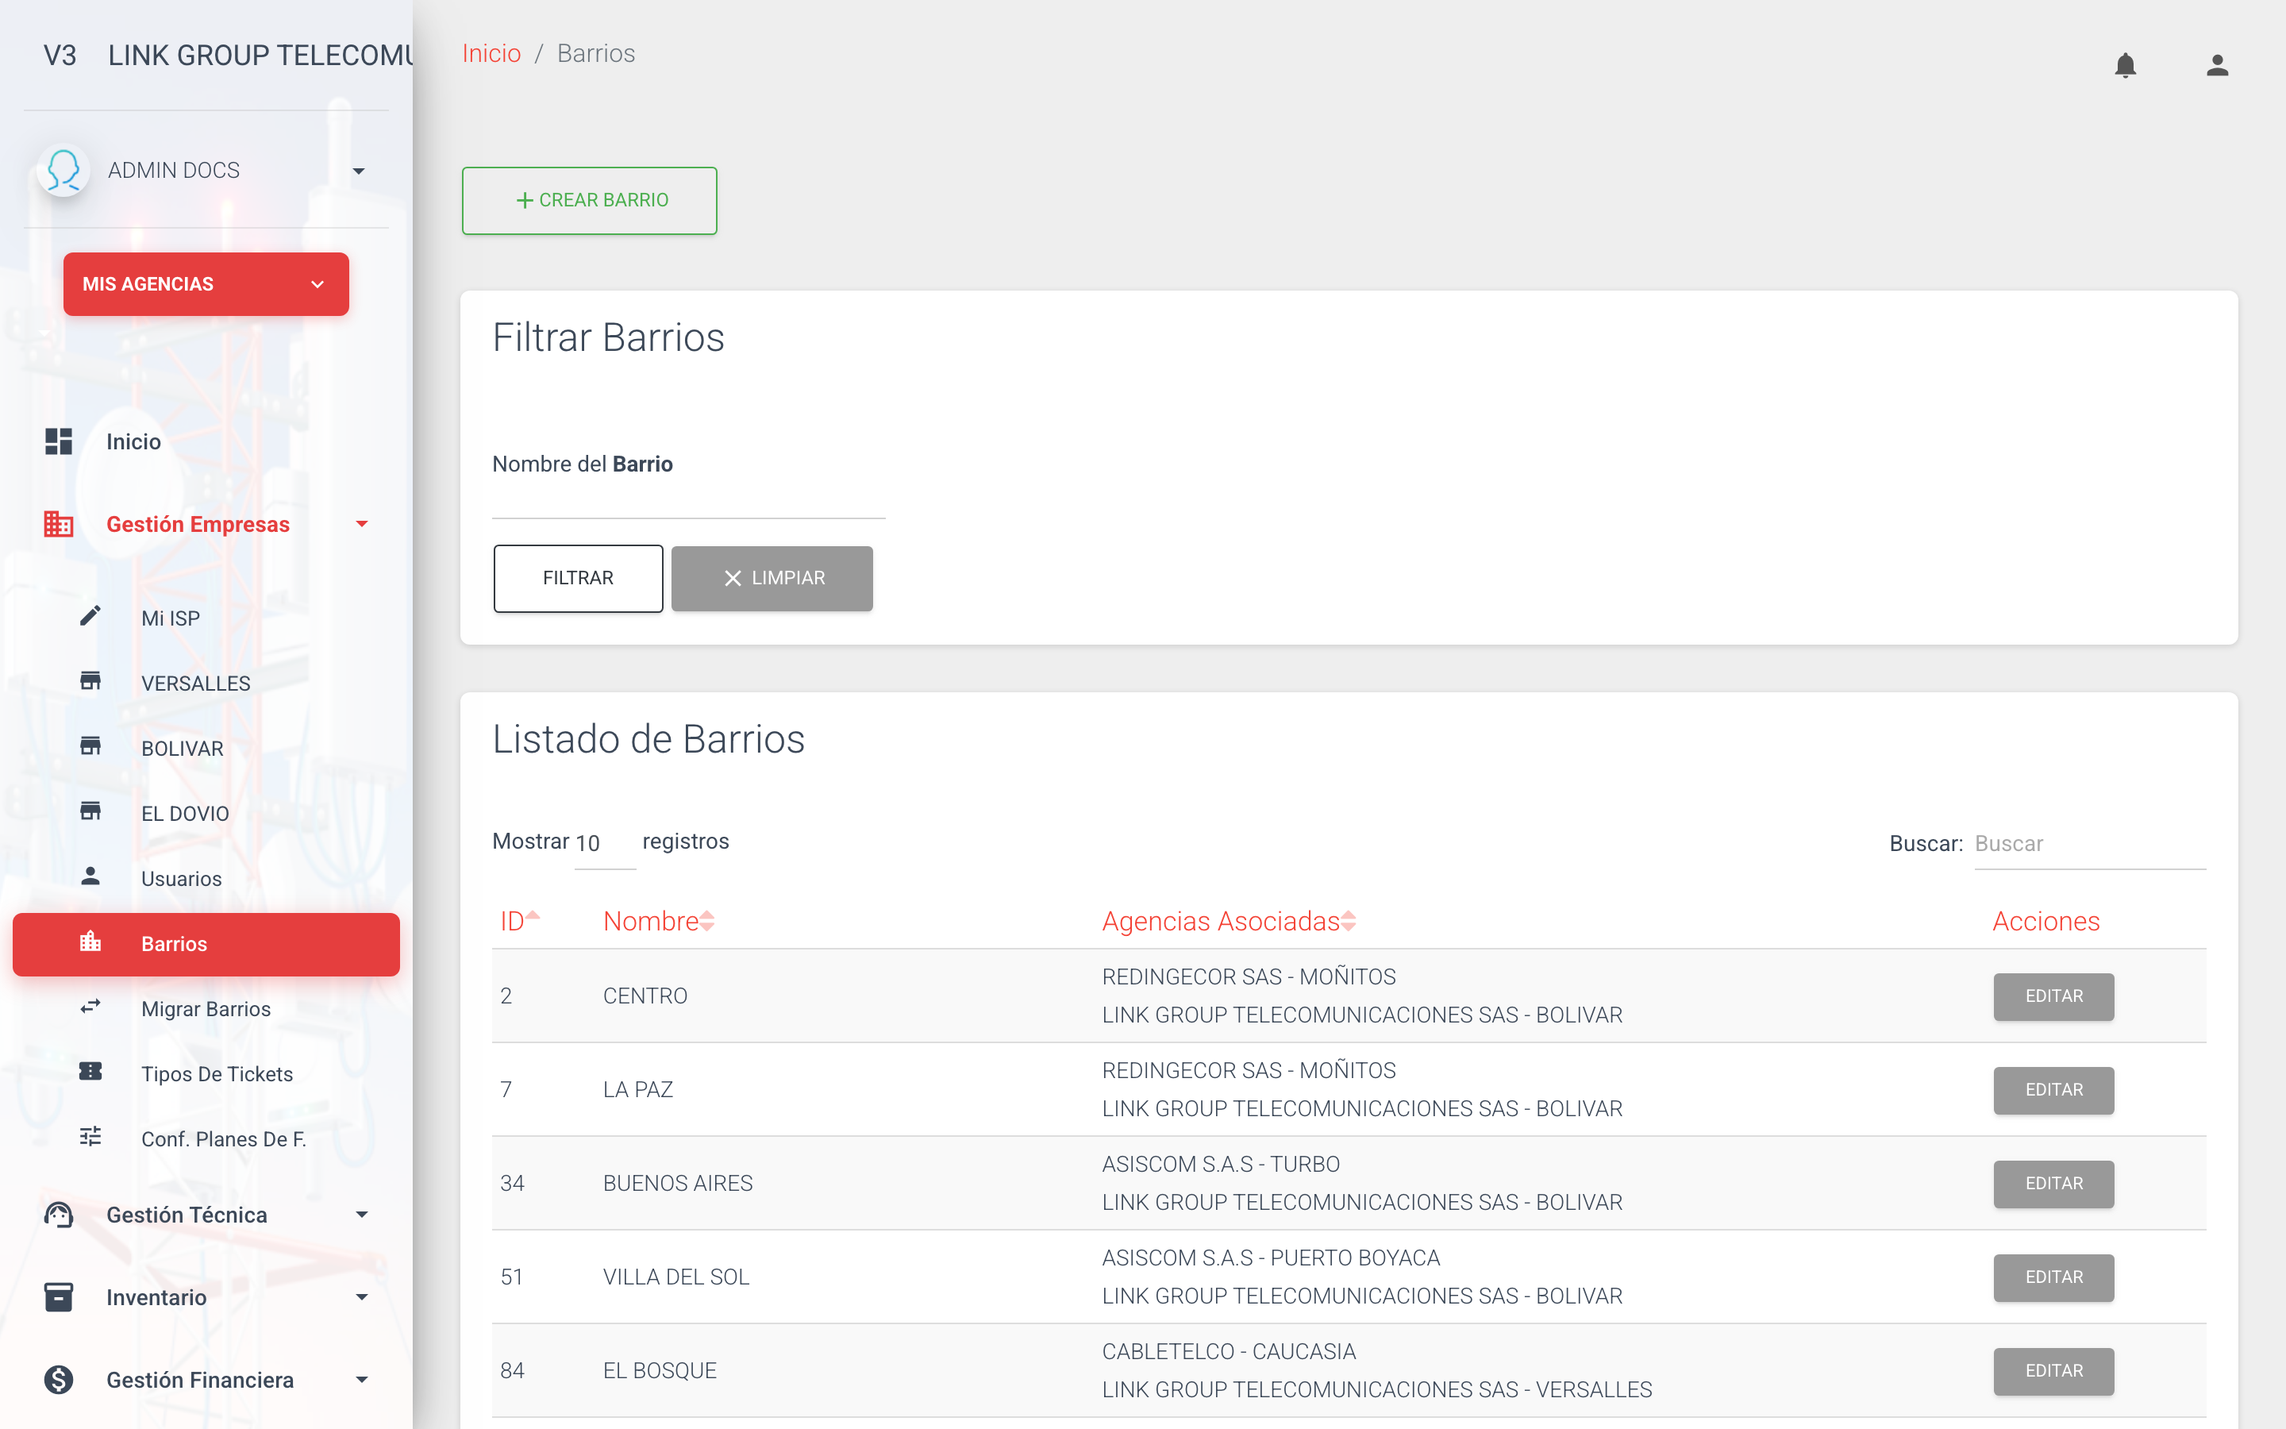The image size is (2286, 1429).
Task: Open EL DOVIO agency menu item
Action: coord(206,814)
